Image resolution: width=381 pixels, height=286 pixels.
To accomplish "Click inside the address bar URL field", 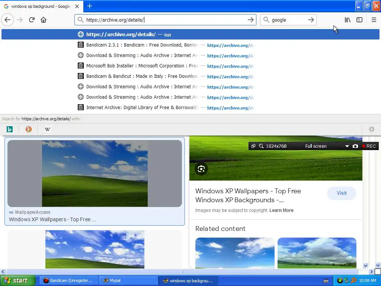I will pos(165,20).
